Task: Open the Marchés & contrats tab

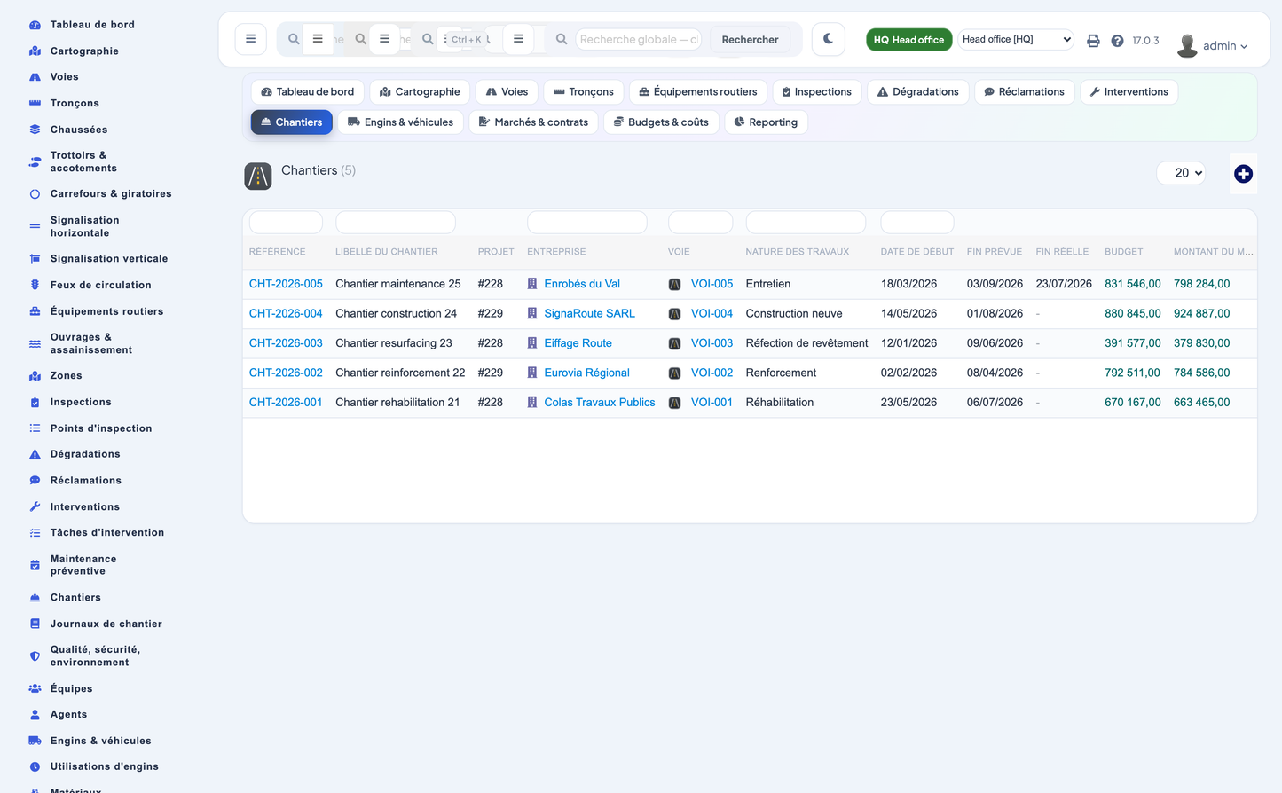Action: (x=533, y=122)
